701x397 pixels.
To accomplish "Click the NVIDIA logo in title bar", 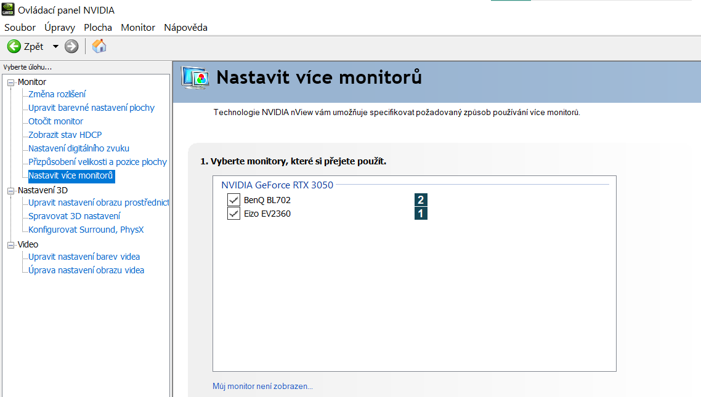I will [x=8, y=10].
